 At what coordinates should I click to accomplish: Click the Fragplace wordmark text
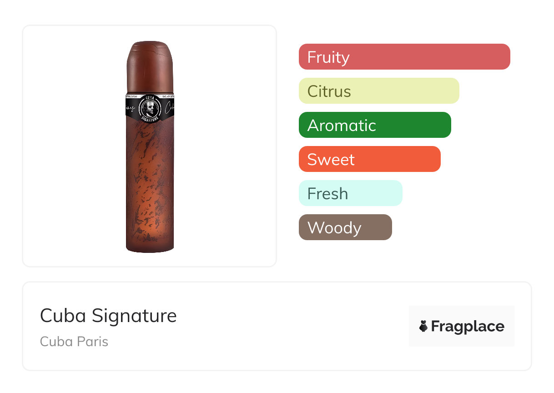[468, 327]
